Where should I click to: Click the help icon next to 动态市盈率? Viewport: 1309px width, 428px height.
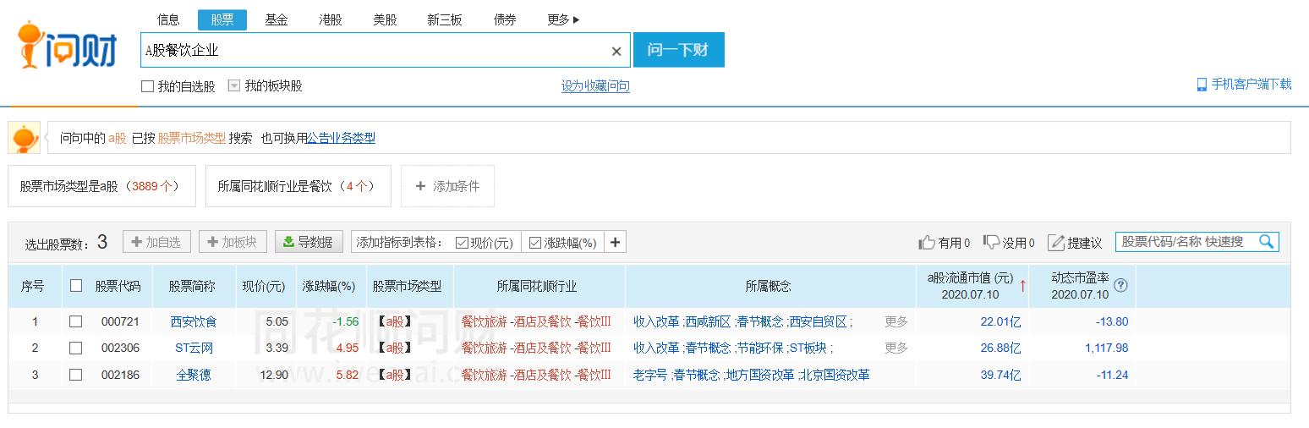(1121, 285)
